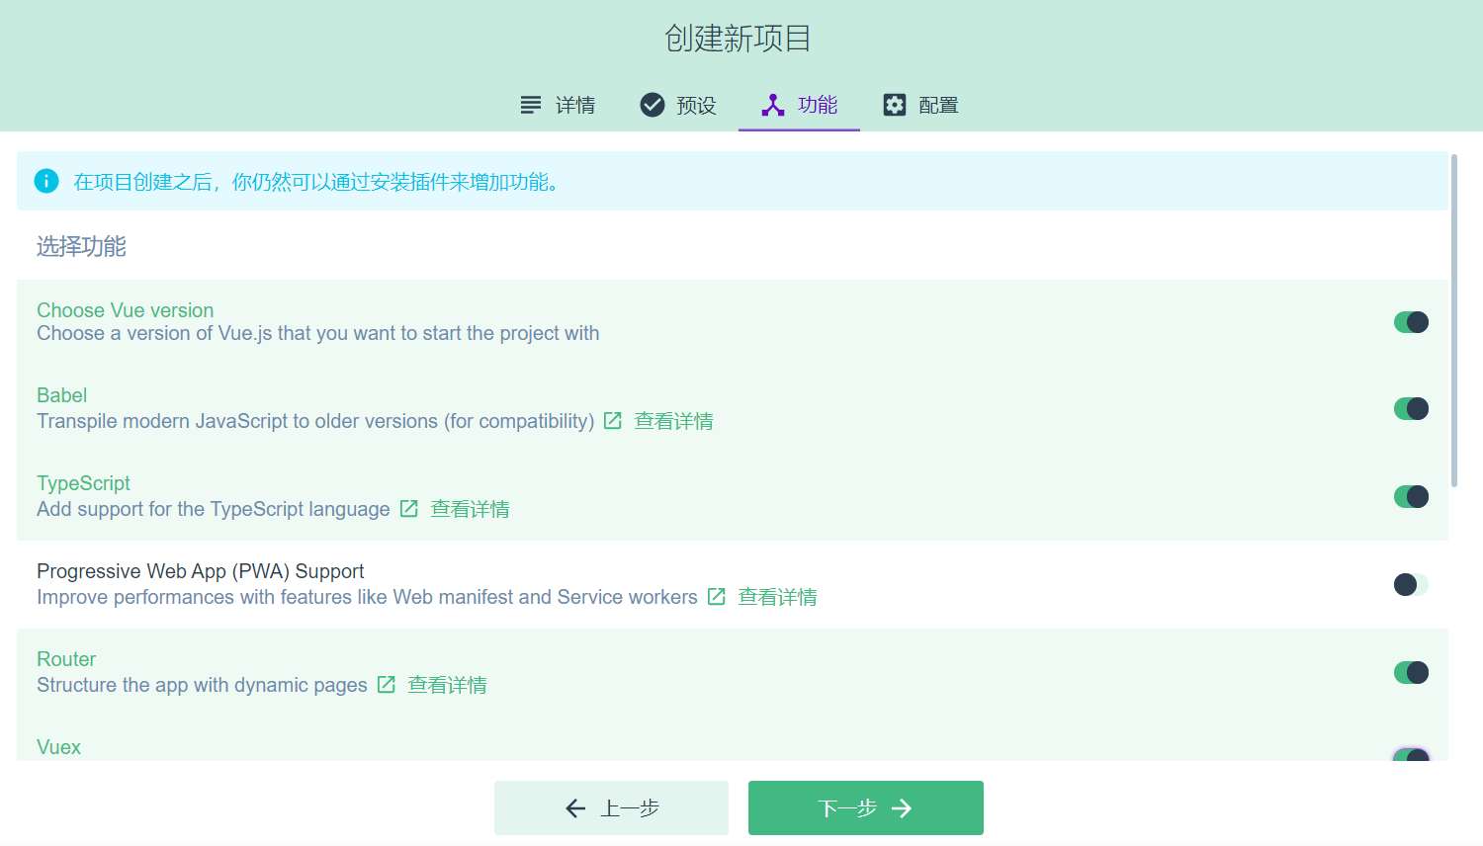Turn off the TypeScript feature toggle
The width and height of the screenshot is (1483, 846).
coord(1411,496)
